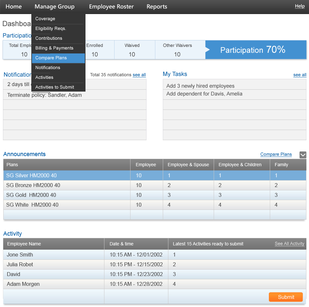Screen dimensions: 309x307
Task: Open the Employee Roster tab
Action: (x=112, y=7)
